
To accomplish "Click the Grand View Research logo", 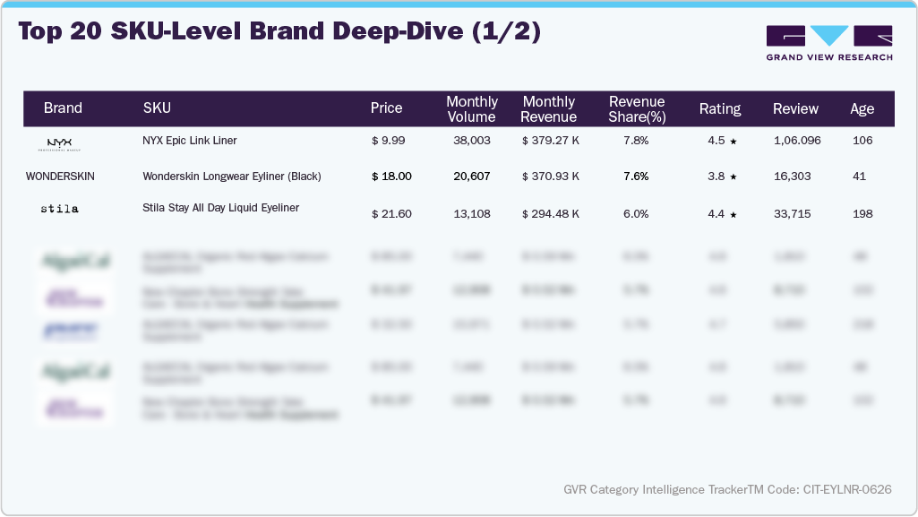I will click(x=829, y=43).
